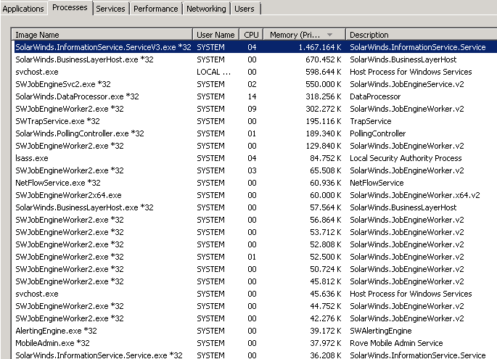Select SolarWinds.InformationService.ServiceV3.exe process row
The height and width of the screenshot is (359, 497).
pos(255,47)
